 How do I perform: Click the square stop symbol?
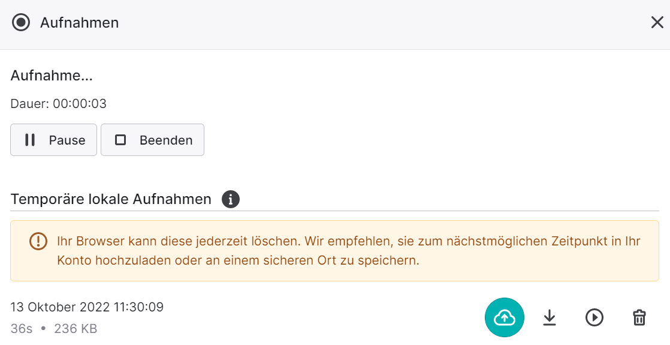coord(120,140)
